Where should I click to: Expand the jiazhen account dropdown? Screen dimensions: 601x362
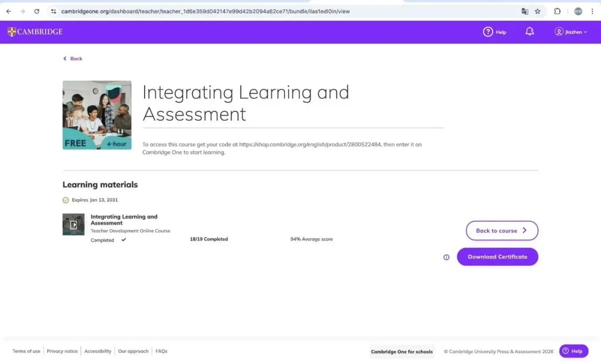pos(571,32)
